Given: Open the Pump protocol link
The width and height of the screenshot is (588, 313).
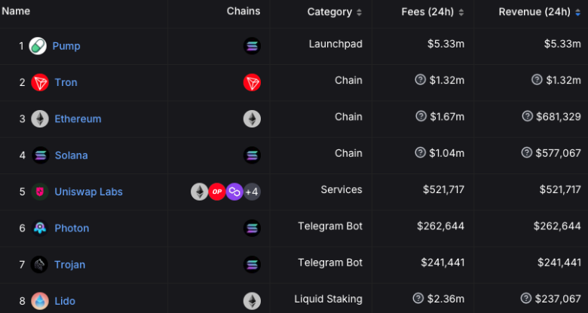Looking at the screenshot, I should click(x=66, y=46).
